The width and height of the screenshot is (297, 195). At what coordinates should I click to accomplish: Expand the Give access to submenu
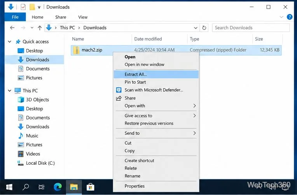point(156,115)
